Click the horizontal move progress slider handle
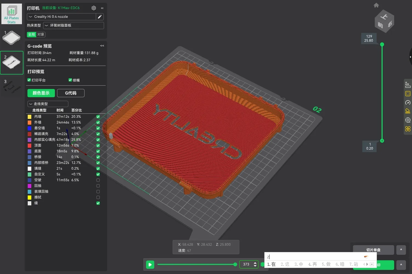This screenshot has width=412, height=274. coord(235,264)
